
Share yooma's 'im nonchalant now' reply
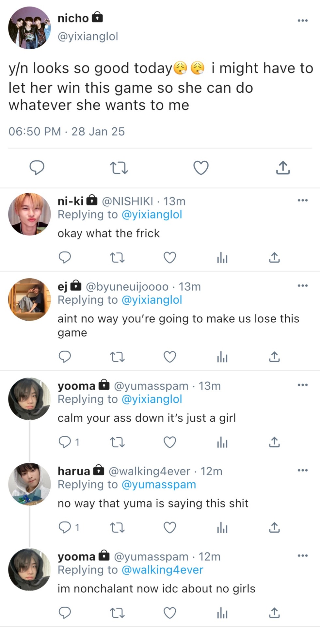(274, 613)
